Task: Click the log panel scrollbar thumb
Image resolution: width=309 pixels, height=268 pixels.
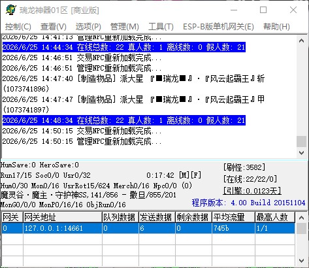Action: point(301,142)
